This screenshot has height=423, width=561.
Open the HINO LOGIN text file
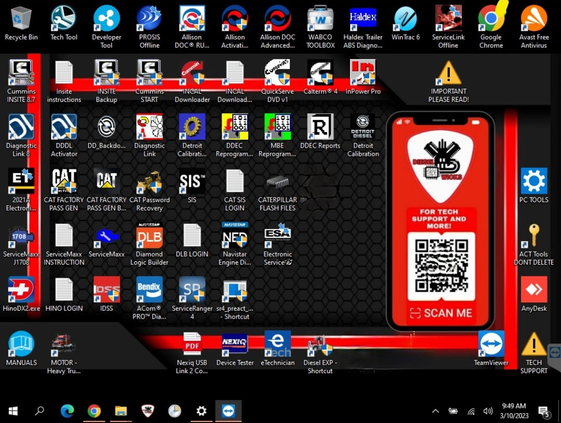(x=64, y=291)
